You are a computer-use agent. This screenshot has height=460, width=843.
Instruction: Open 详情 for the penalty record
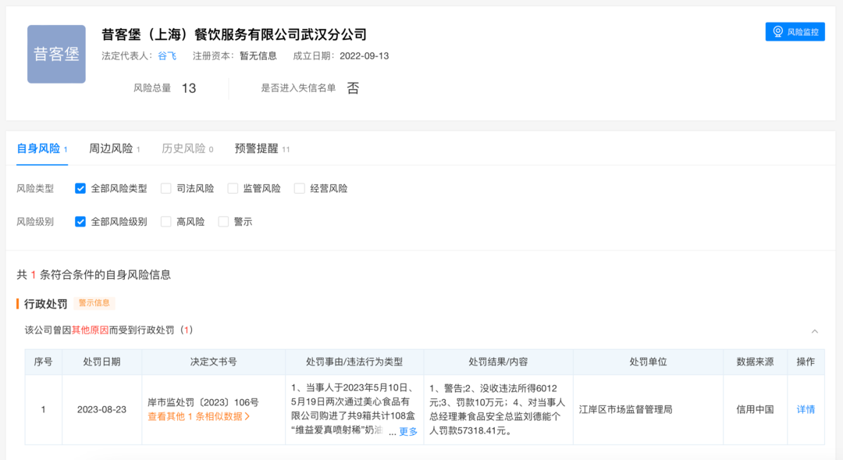pos(806,409)
